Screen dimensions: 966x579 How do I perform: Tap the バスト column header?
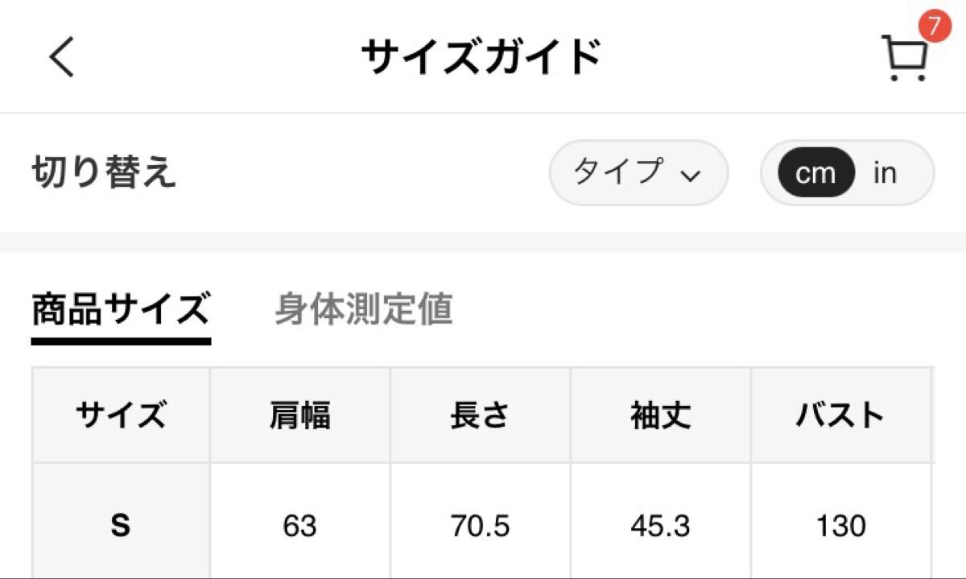point(840,416)
